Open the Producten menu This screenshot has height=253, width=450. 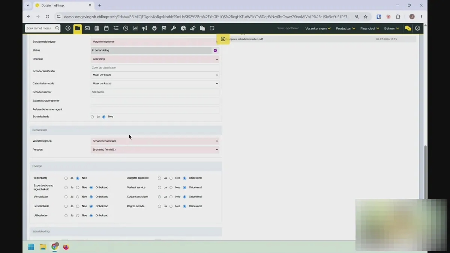click(x=345, y=28)
